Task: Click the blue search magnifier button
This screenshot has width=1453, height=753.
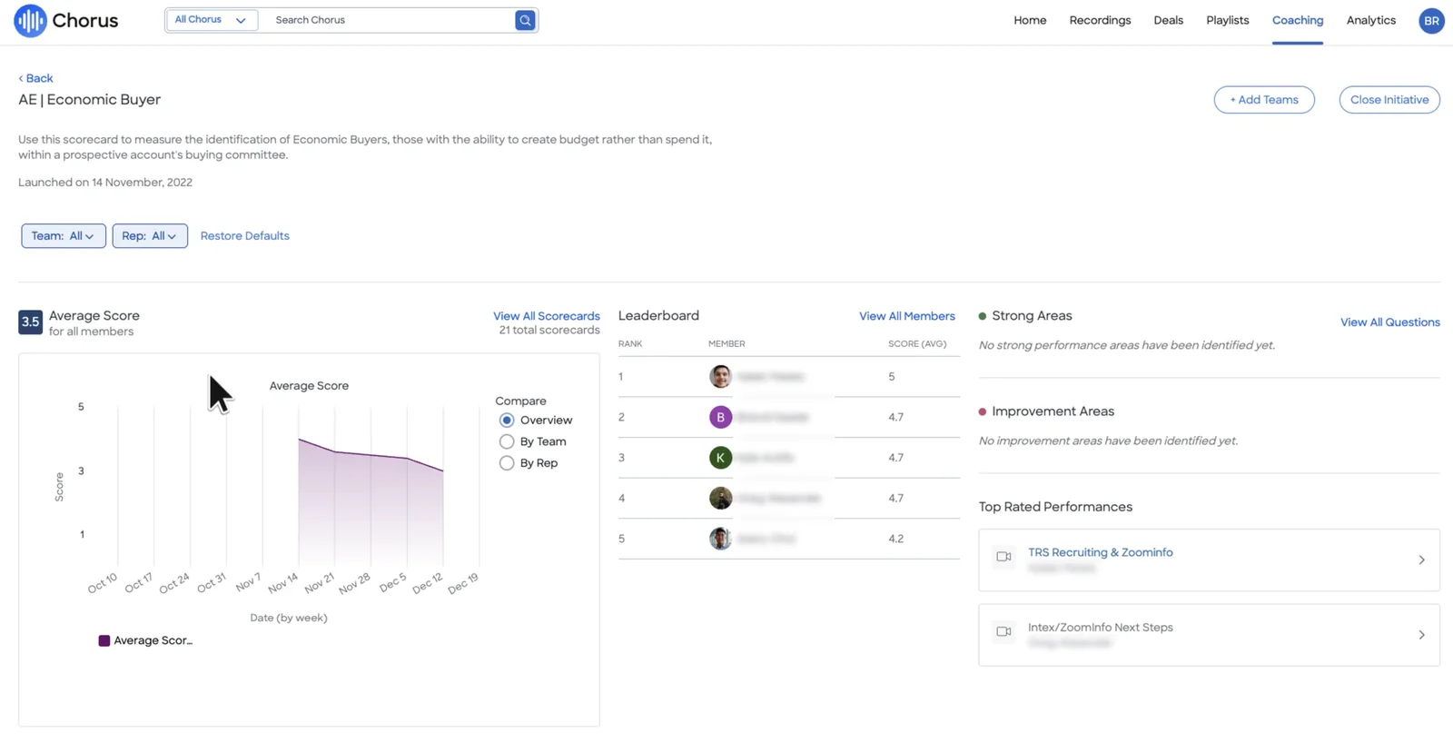Action: [x=525, y=20]
